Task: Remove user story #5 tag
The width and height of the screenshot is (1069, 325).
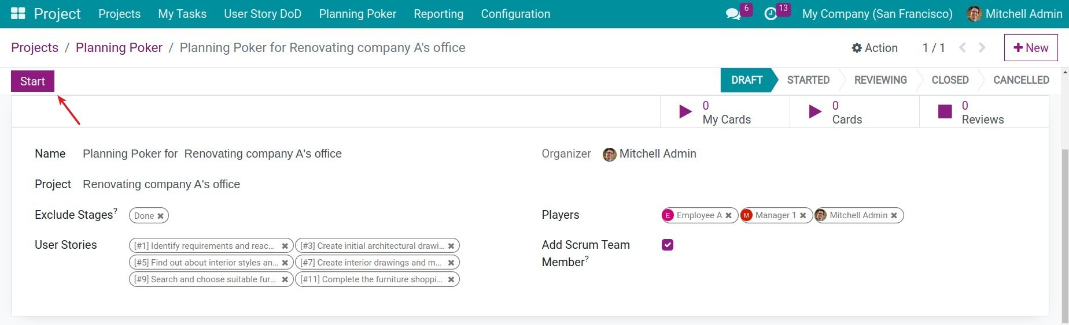Action: click(x=285, y=263)
